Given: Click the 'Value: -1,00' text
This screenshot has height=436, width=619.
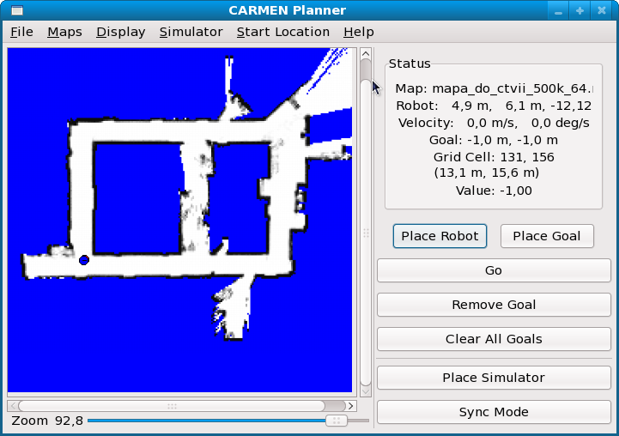Looking at the screenshot, I should pos(494,191).
